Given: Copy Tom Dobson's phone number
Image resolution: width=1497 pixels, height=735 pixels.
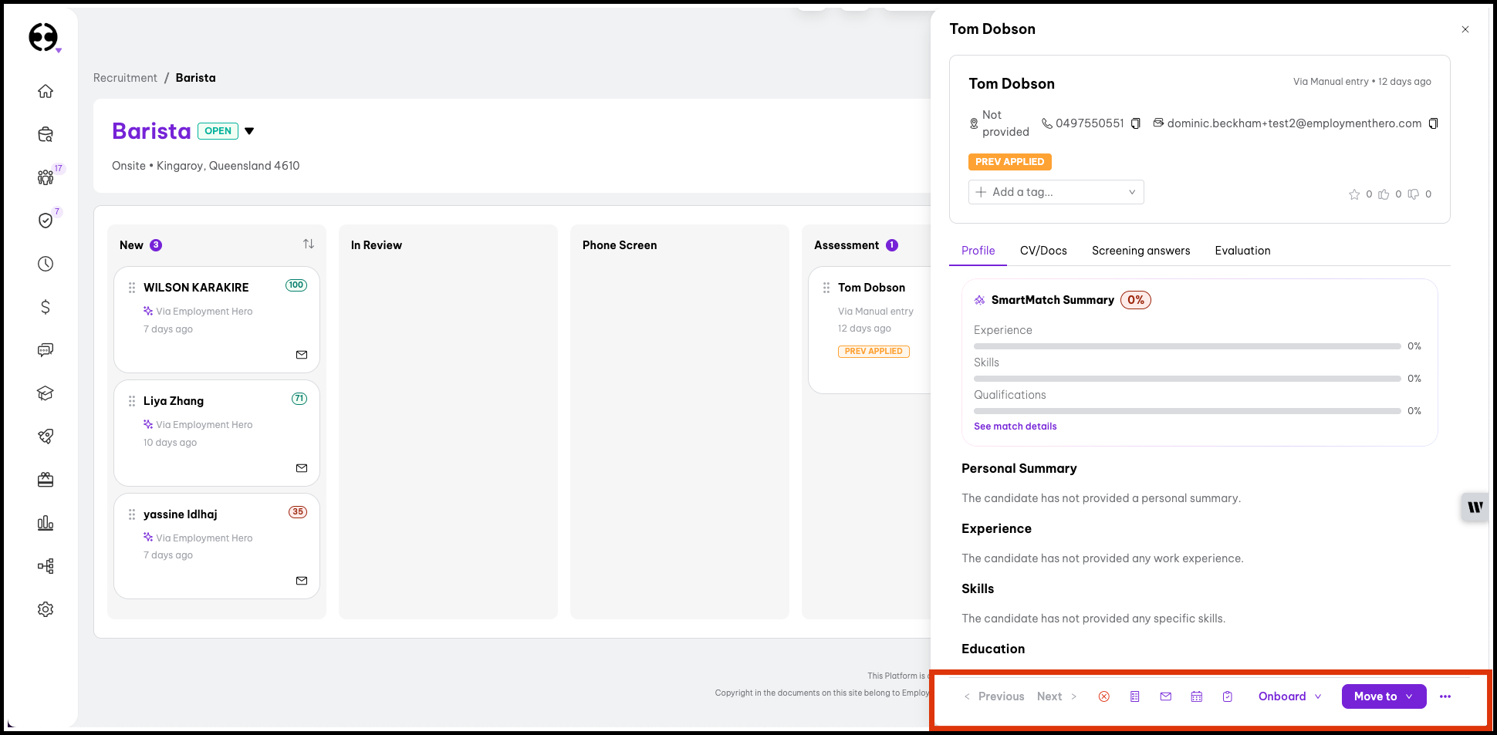Looking at the screenshot, I should coord(1135,123).
